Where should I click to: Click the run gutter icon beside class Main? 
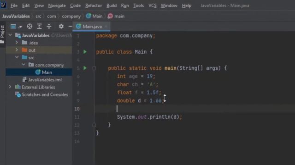point(85,52)
